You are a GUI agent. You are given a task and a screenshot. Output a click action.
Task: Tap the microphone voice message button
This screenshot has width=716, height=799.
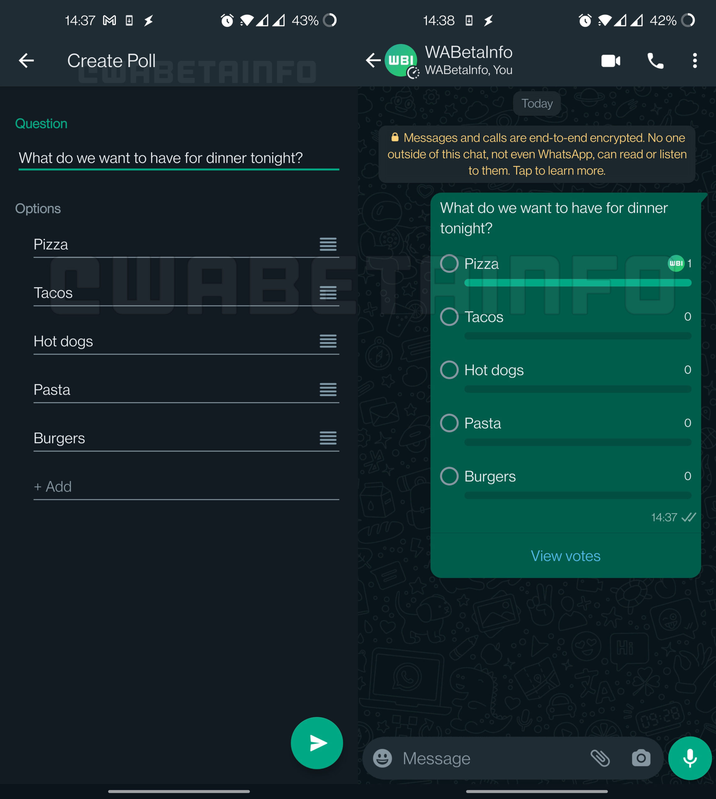point(690,758)
